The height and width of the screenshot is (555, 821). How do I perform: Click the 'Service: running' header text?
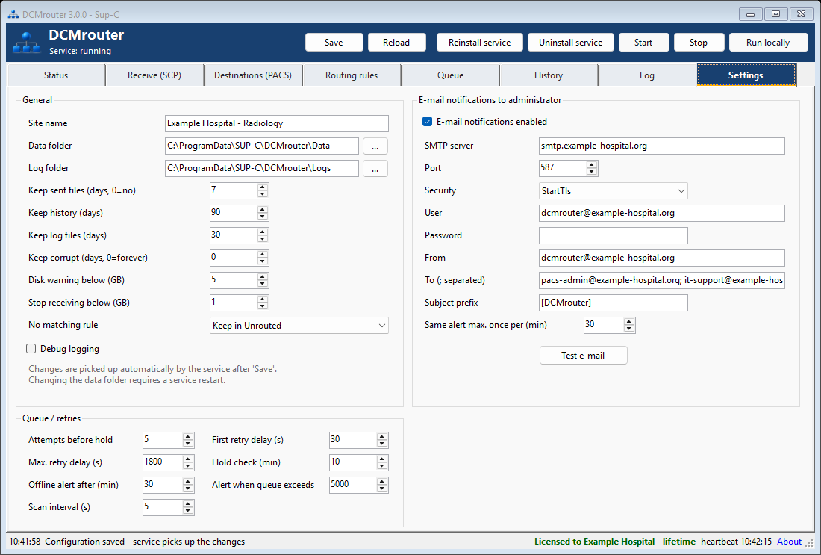80,51
